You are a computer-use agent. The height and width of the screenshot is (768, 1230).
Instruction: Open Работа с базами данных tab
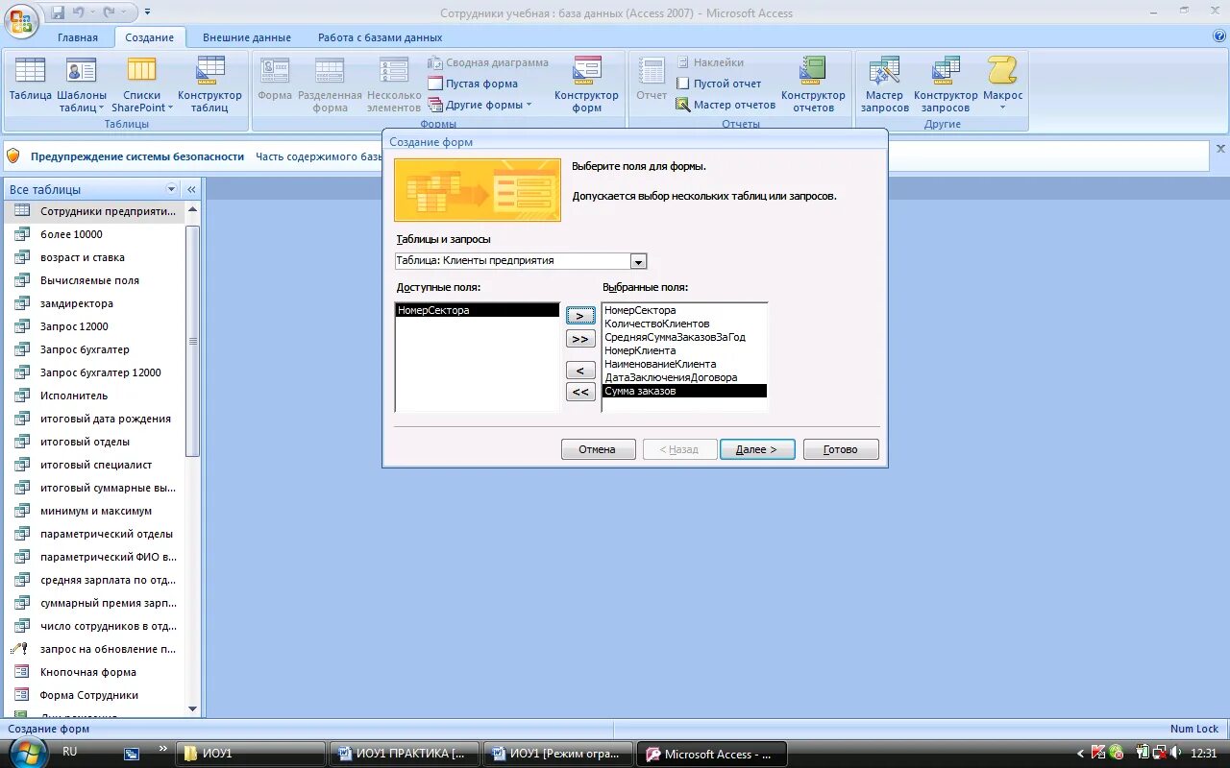pos(381,37)
